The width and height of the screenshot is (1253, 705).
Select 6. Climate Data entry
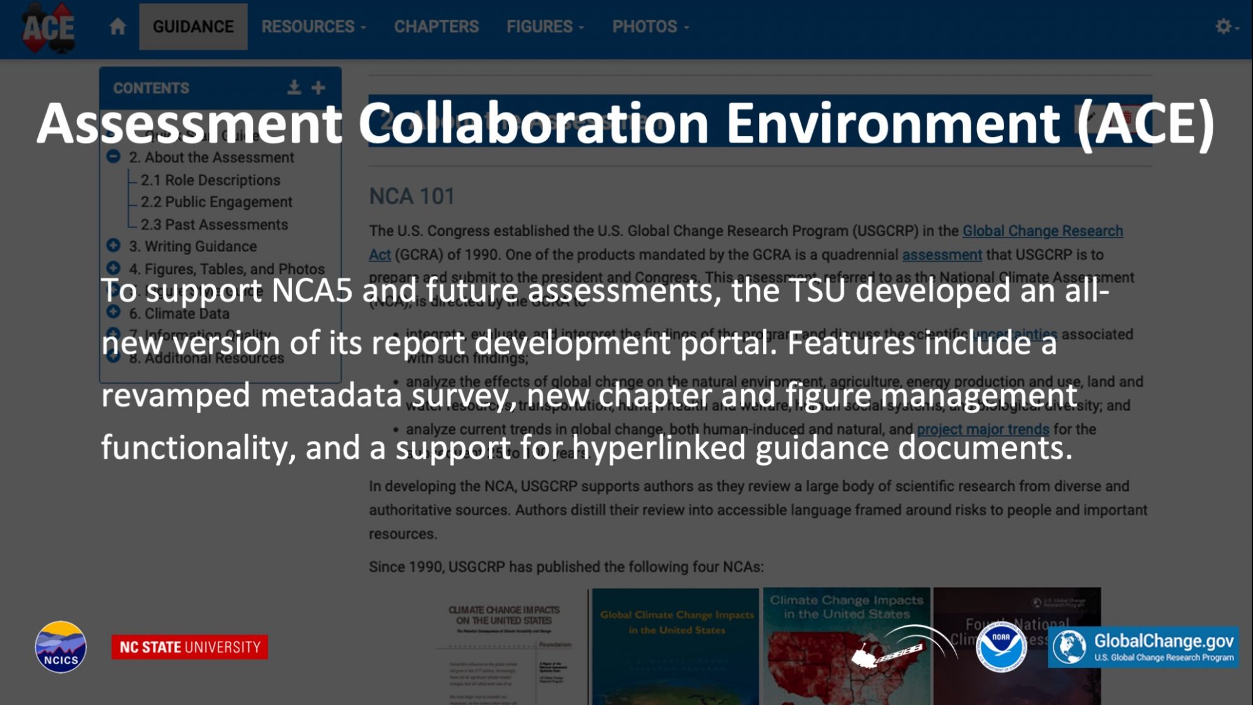pyautogui.click(x=179, y=313)
